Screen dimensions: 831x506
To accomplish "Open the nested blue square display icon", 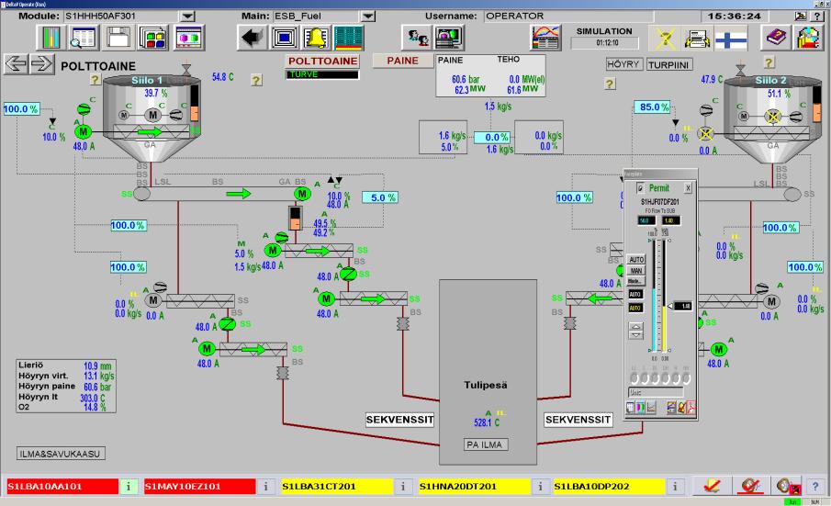I will pos(285,38).
